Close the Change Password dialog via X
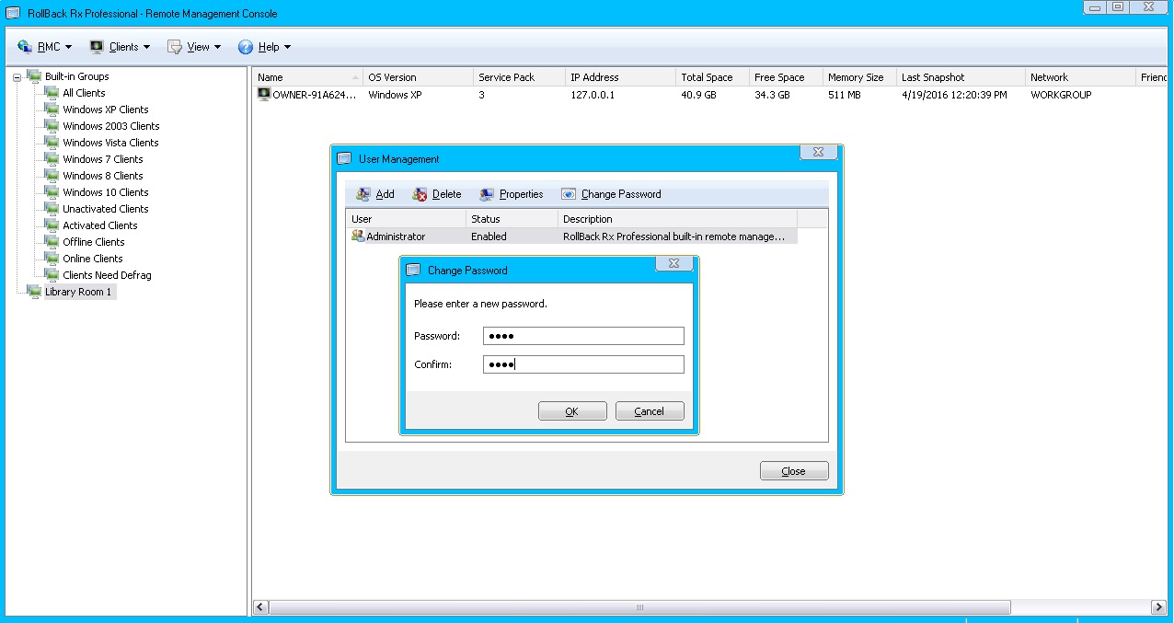Screen dimensions: 1174x623 click(673, 264)
